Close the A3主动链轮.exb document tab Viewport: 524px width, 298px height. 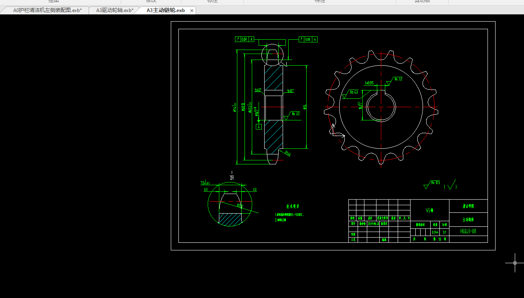pos(192,11)
